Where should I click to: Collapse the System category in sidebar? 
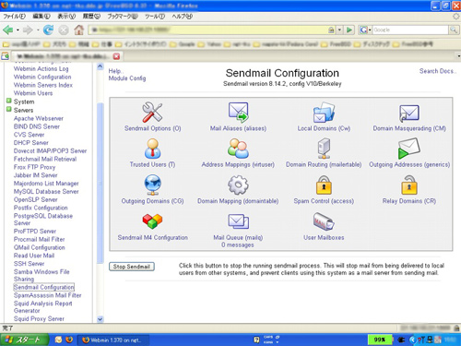click(9, 101)
